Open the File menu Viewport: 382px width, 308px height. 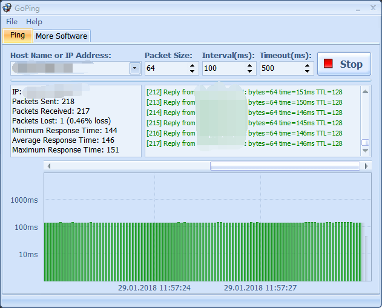pyautogui.click(x=12, y=22)
